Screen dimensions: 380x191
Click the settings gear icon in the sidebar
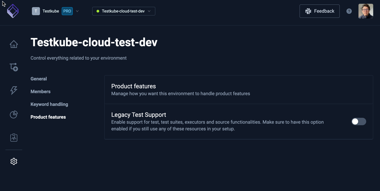(14, 161)
